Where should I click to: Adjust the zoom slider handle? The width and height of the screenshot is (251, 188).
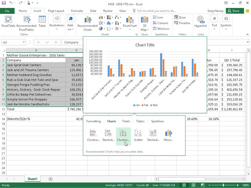pyautogui.click(x=223, y=185)
